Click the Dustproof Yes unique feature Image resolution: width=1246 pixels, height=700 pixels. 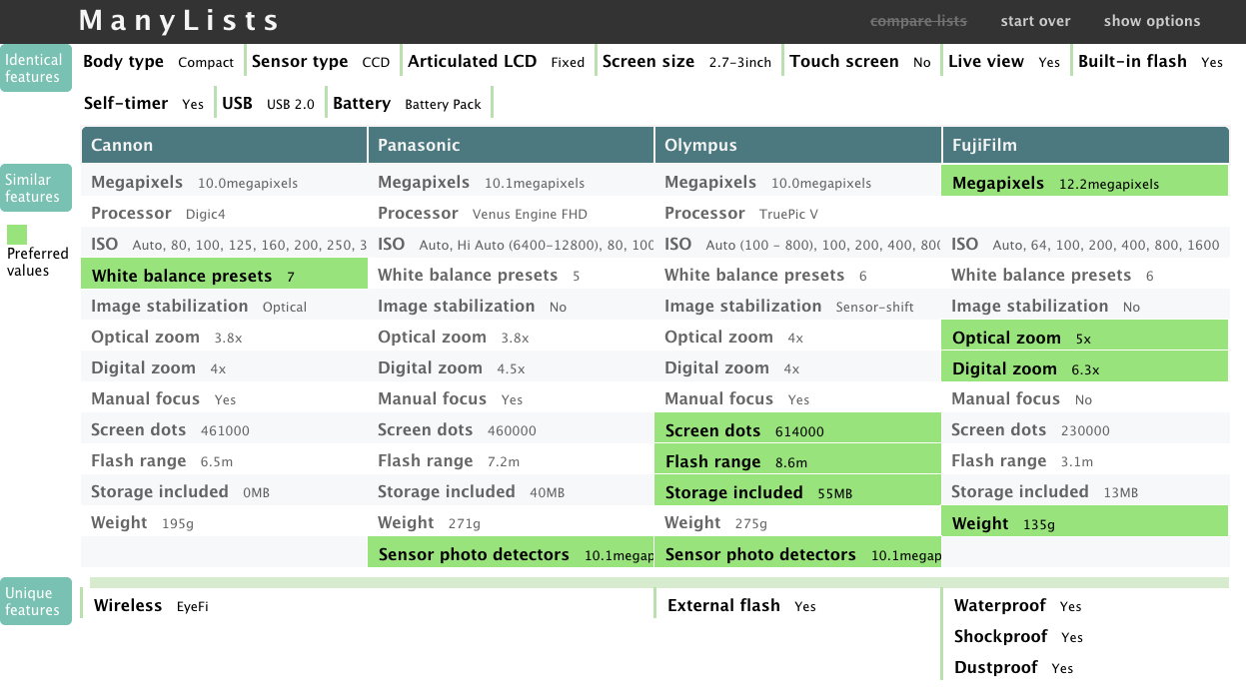[1013, 668]
